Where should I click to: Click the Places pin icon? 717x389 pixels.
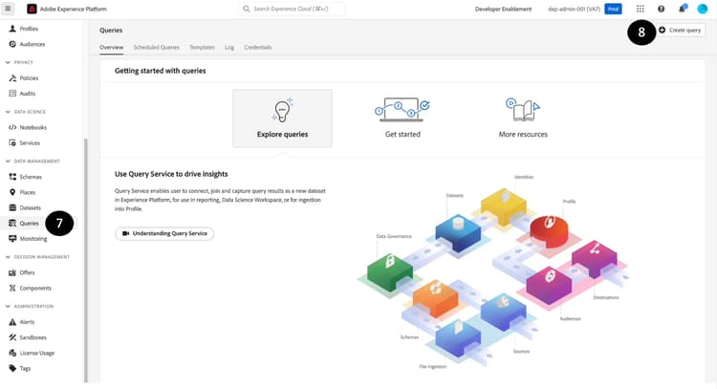pos(12,192)
